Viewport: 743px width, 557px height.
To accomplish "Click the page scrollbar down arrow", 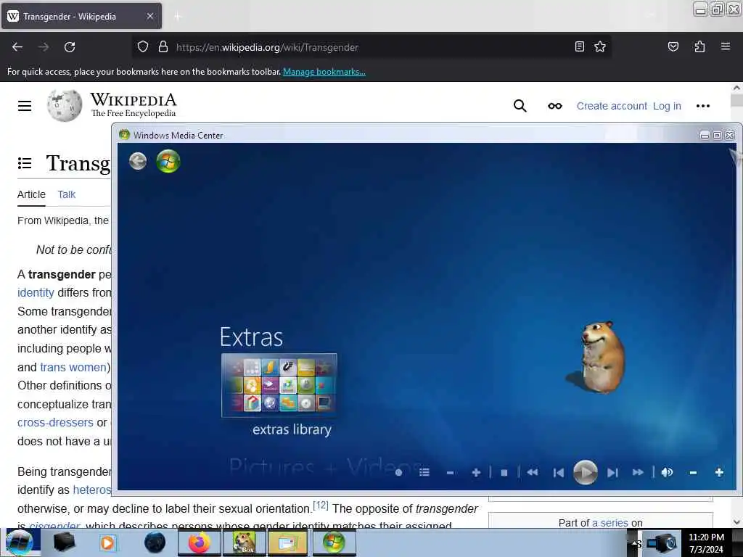I will pyautogui.click(x=736, y=522).
